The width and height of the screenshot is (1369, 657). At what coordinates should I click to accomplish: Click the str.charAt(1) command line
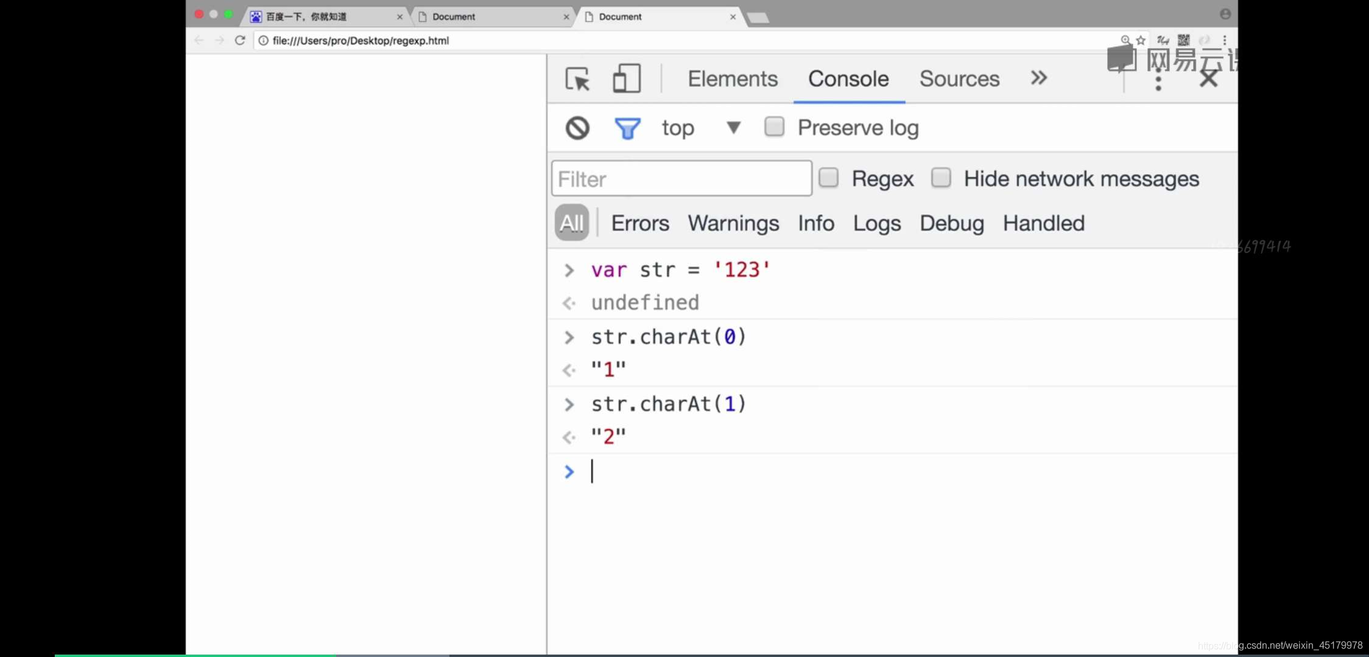(669, 404)
